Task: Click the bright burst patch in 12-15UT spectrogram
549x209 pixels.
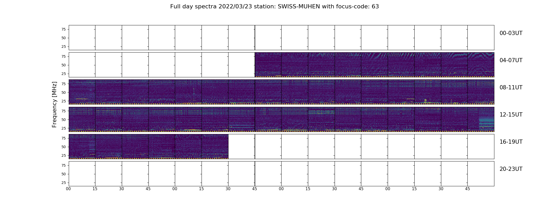Action: point(486,122)
